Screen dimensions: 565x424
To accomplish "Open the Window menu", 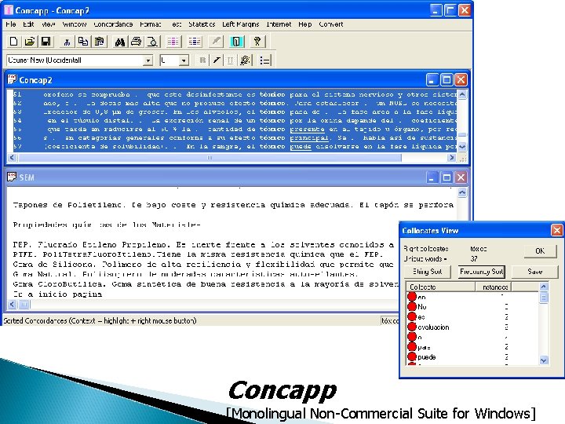I will [75, 24].
